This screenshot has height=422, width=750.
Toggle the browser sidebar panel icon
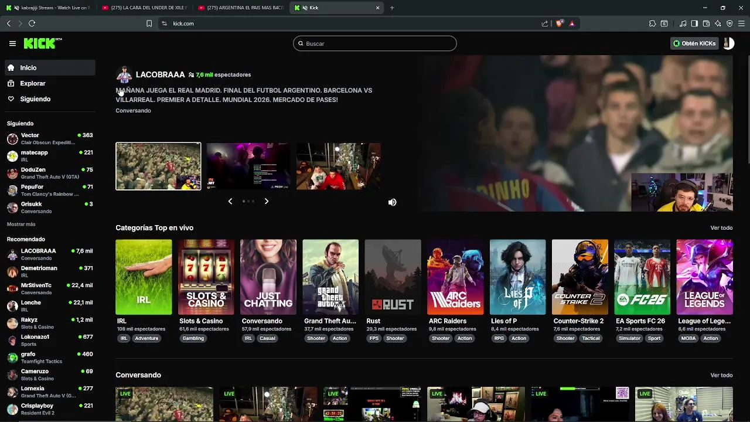(694, 23)
